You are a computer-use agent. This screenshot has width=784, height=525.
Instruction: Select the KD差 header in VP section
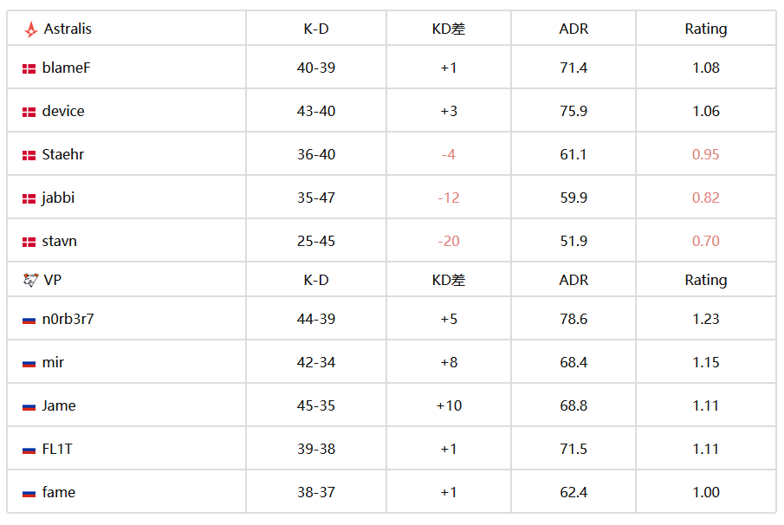coord(449,280)
